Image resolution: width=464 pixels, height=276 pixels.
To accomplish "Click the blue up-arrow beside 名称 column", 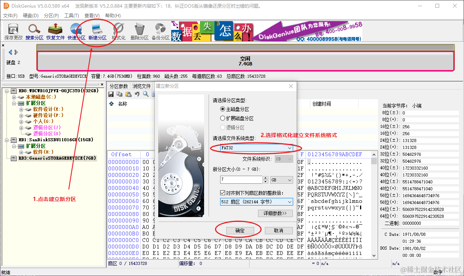I will 111,104.
